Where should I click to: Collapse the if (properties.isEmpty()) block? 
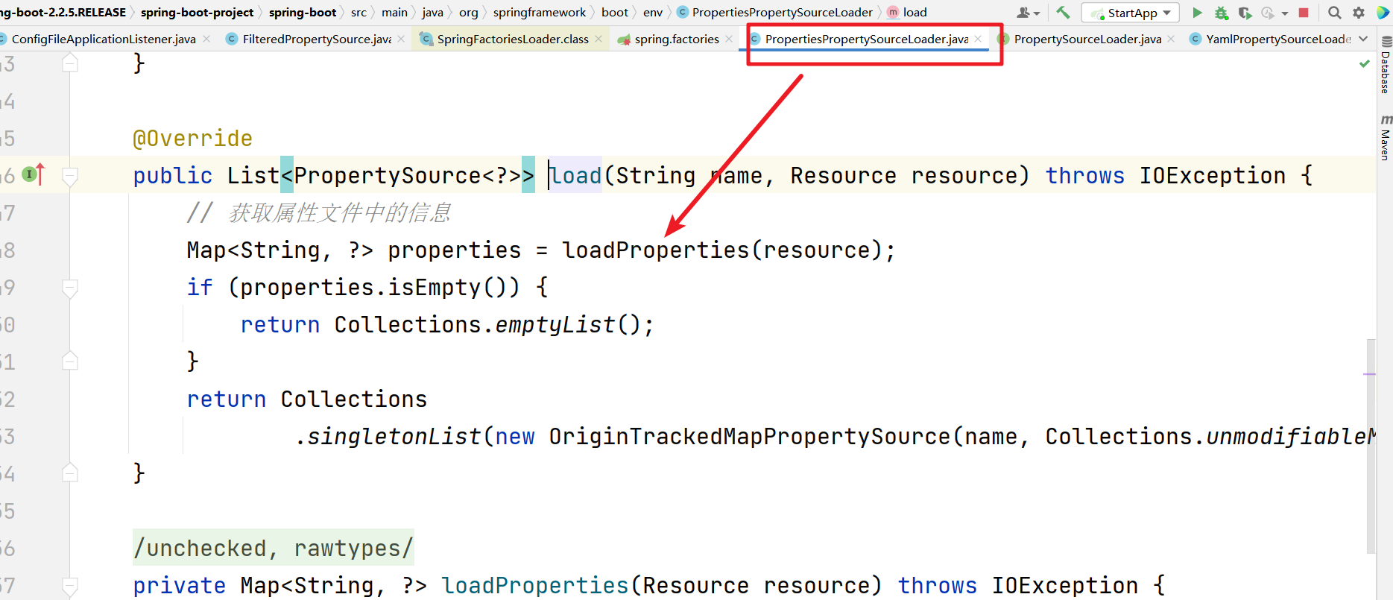coord(70,288)
